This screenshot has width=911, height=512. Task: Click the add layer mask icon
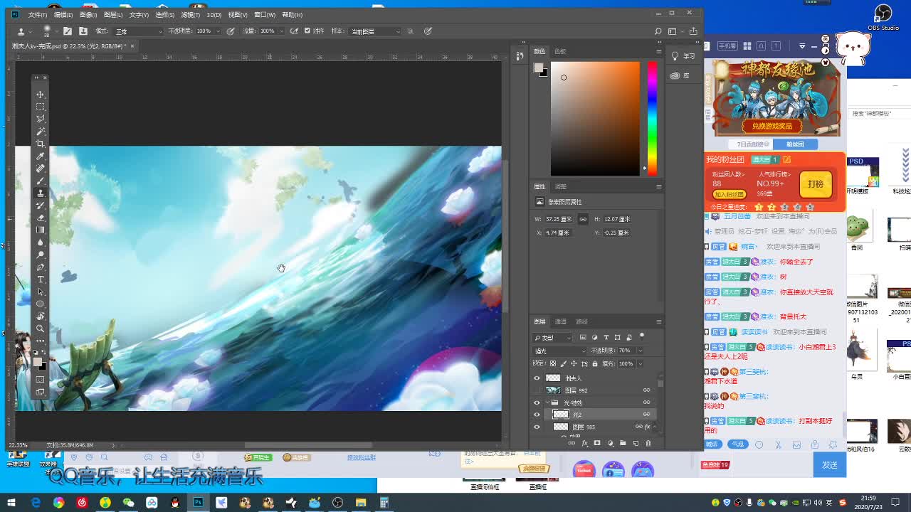click(597, 443)
